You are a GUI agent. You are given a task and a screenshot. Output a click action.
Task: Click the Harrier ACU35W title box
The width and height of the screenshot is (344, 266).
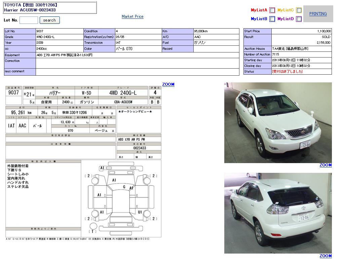point(50,7)
